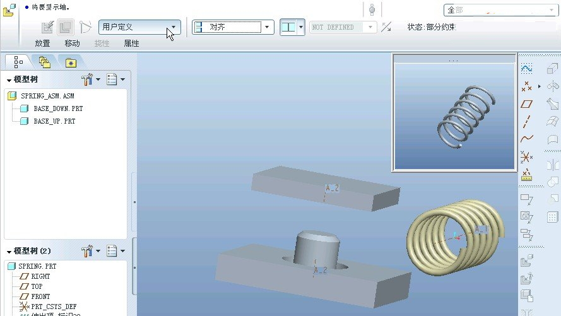This screenshot has width=561, height=316.
Task: Click the second annotation icon with picture symbol
Action: click(x=527, y=217)
